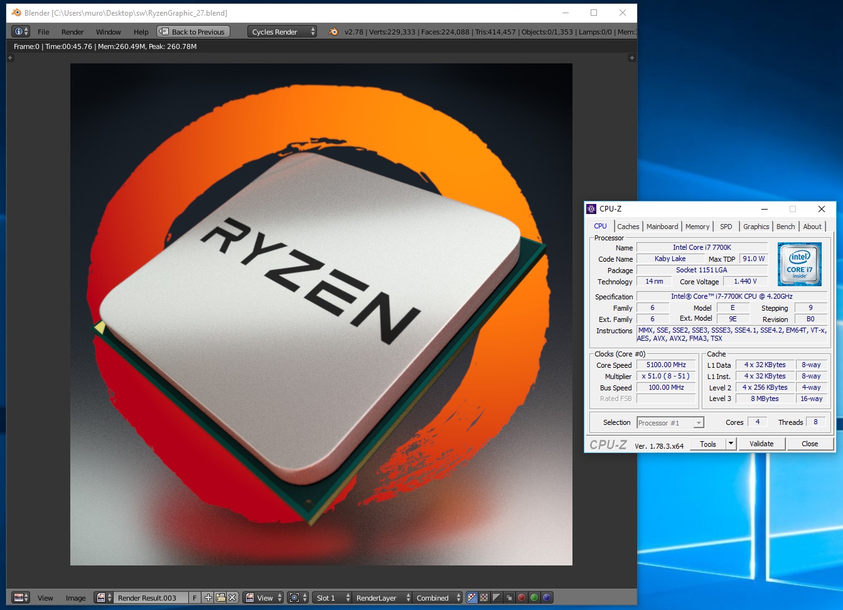Open the image editor Image menu
Viewport: 843px width, 610px height.
[75, 598]
